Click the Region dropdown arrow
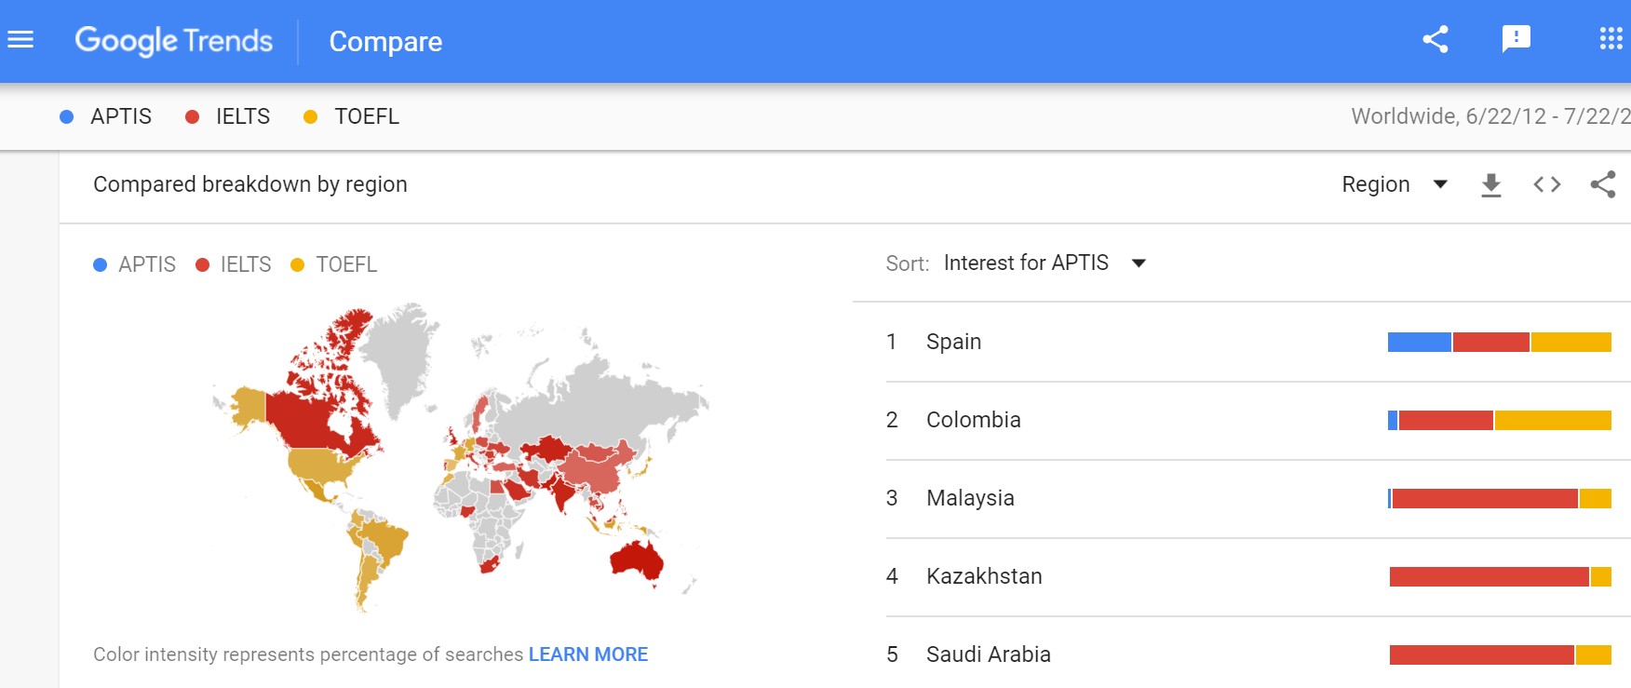 click(x=1440, y=184)
